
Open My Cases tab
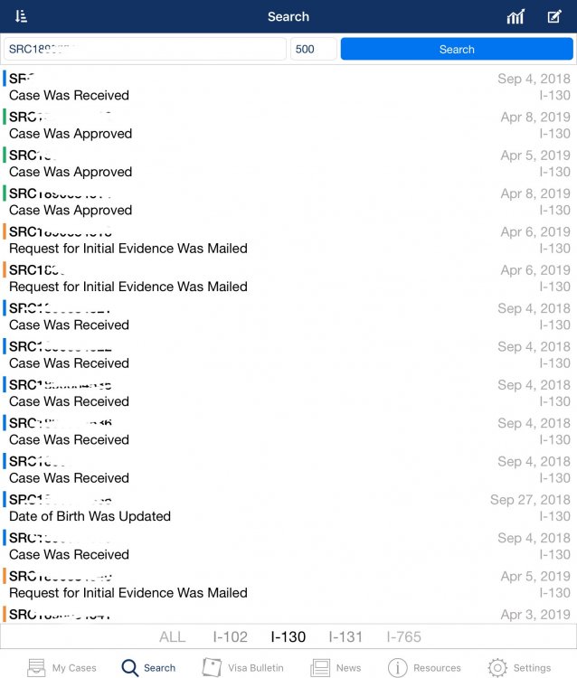click(62, 667)
